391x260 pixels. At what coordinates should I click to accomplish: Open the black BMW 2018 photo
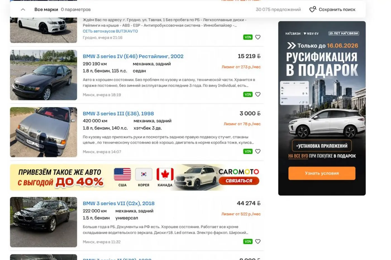click(44, 222)
